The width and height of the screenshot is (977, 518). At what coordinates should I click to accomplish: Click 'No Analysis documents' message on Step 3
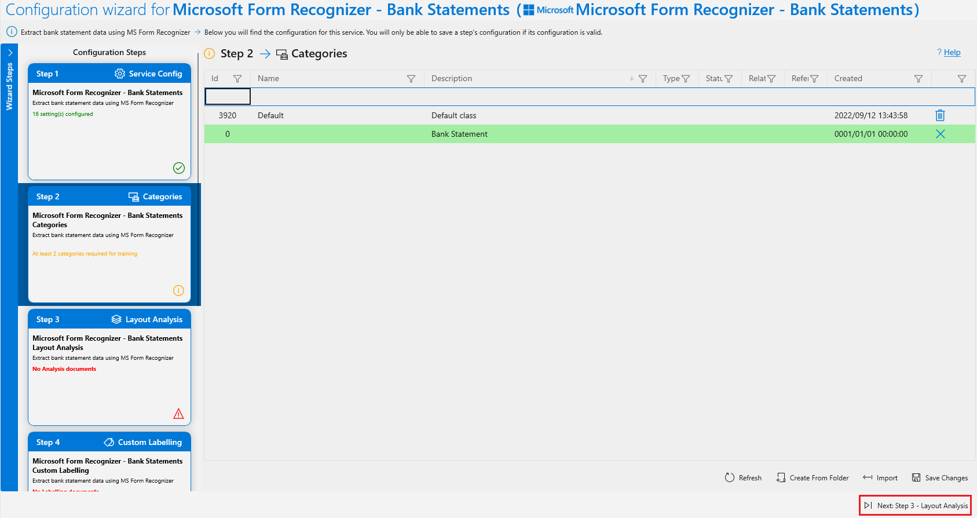coord(64,369)
